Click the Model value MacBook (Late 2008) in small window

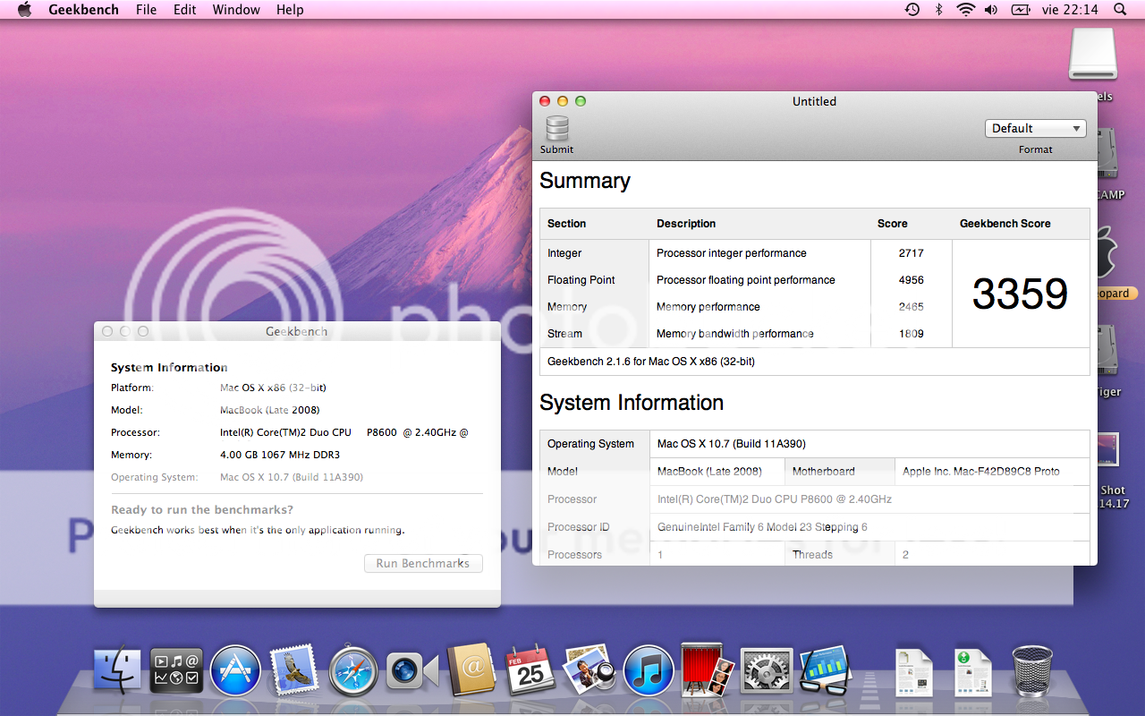(269, 410)
